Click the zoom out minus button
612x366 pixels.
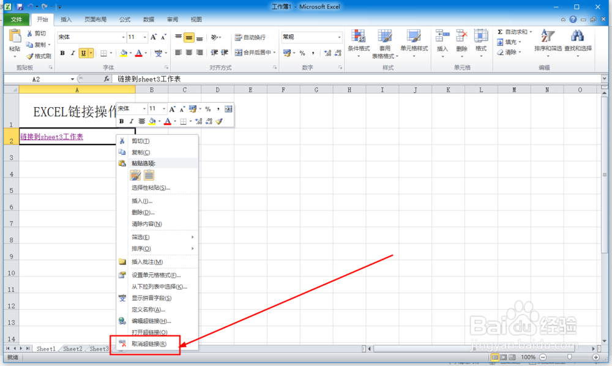543,357
